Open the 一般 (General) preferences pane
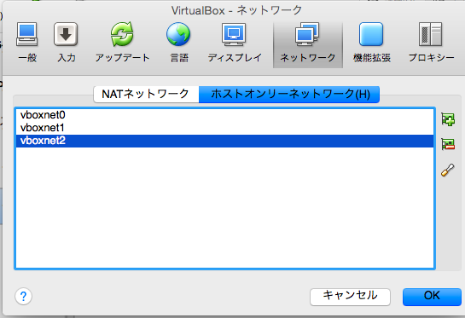The image size is (465, 318). point(27,43)
